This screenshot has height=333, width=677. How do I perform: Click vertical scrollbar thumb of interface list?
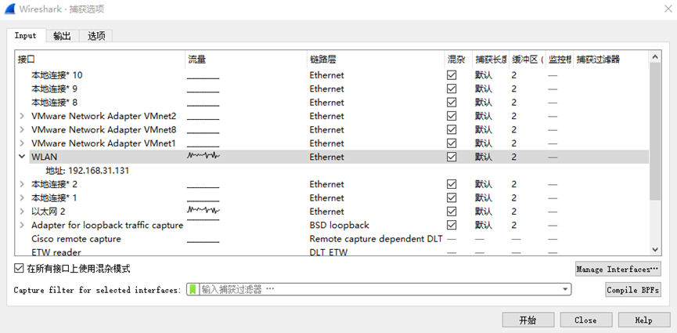point(654,131)
